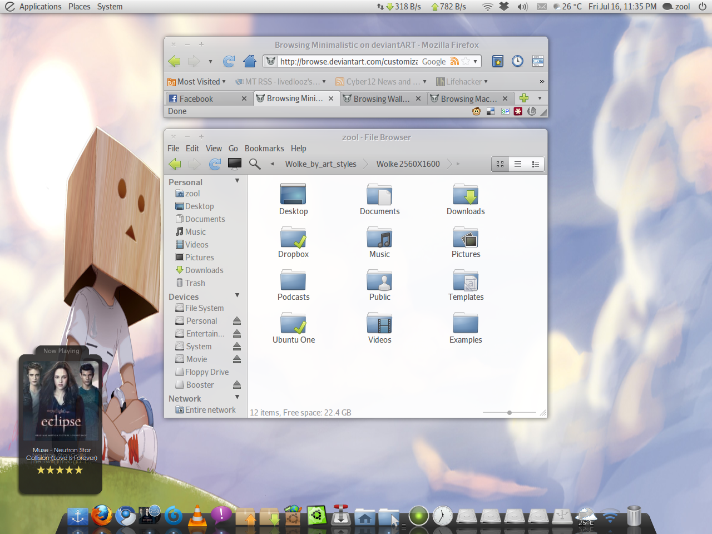This screenshot has width=712, height=534.
Task: Switch to icon view in File Browser
Action: (x=500, y=164)
